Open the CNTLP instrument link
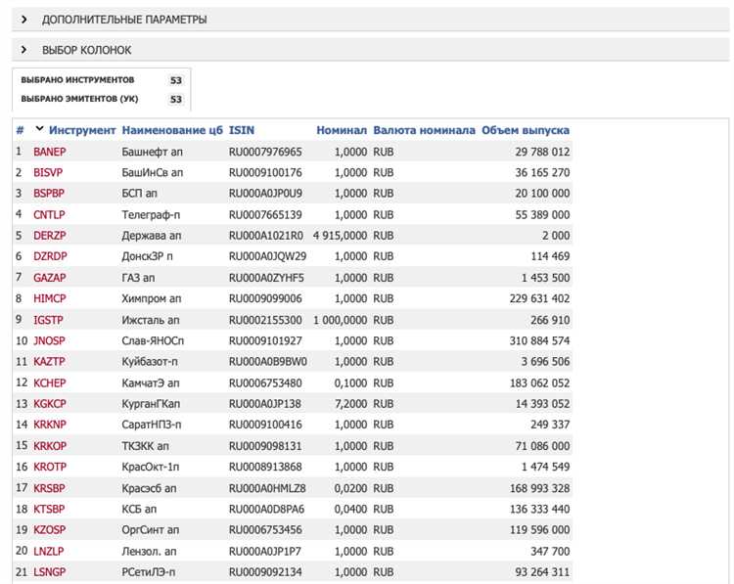The width and height of the screenshot is (734, 584). pos(49,214)
